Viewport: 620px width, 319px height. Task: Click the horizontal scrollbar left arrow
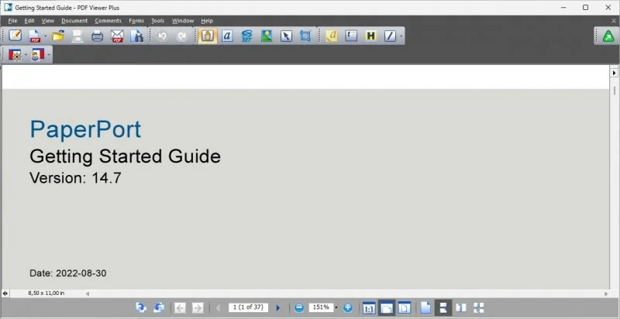coord(88,293)
